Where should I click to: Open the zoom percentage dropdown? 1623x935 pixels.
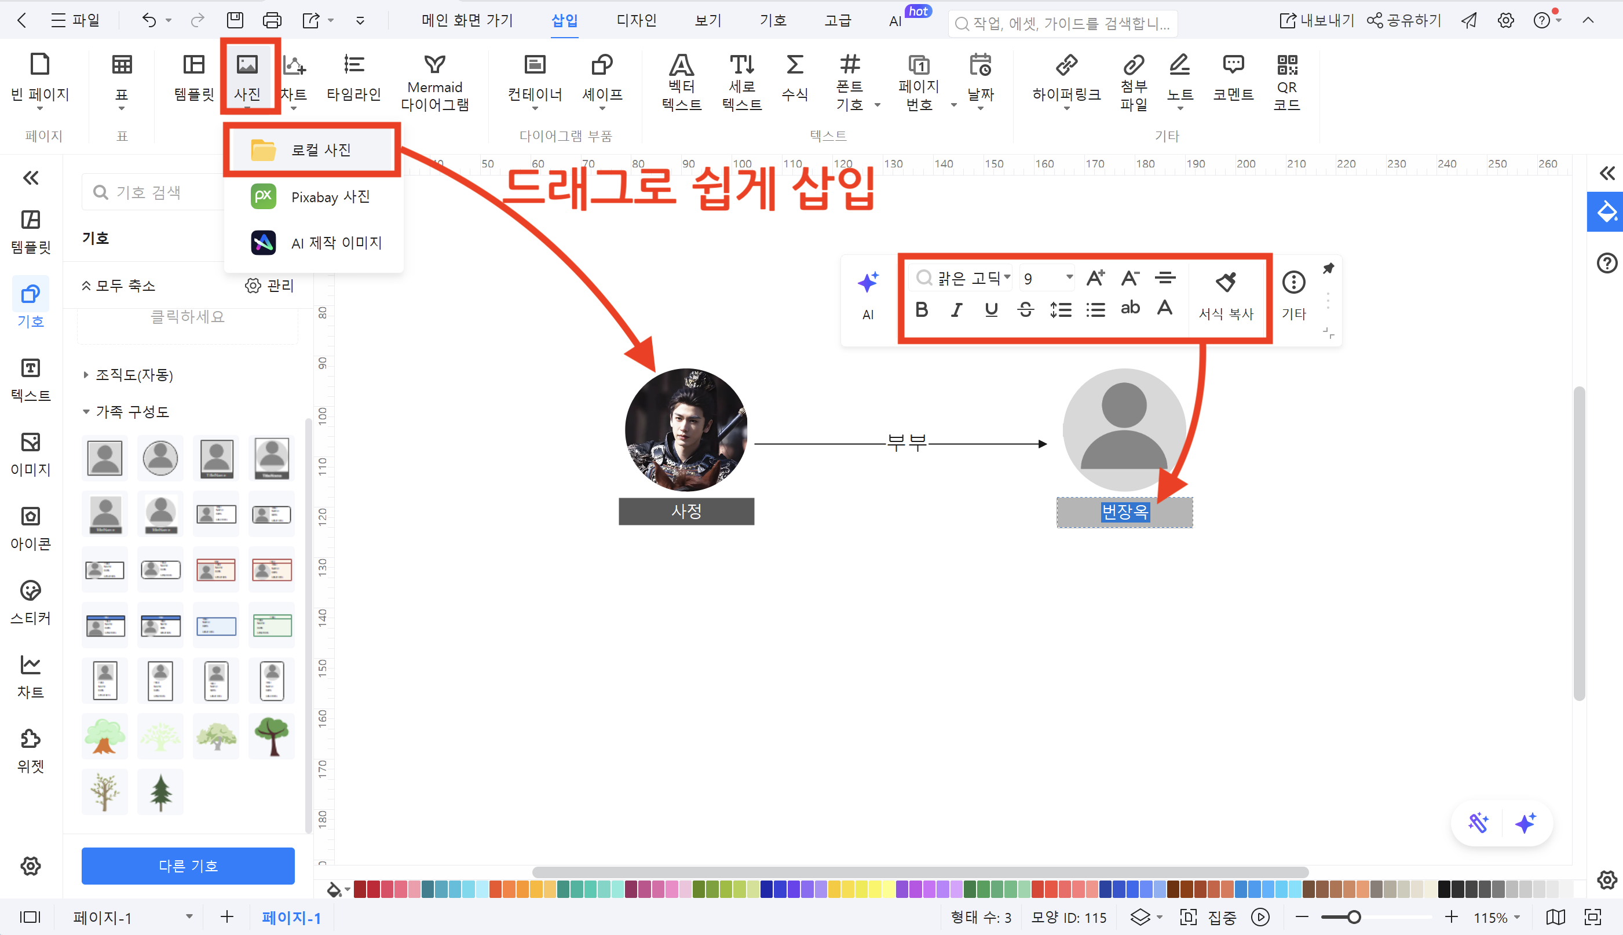click(x=1517, y=917)
